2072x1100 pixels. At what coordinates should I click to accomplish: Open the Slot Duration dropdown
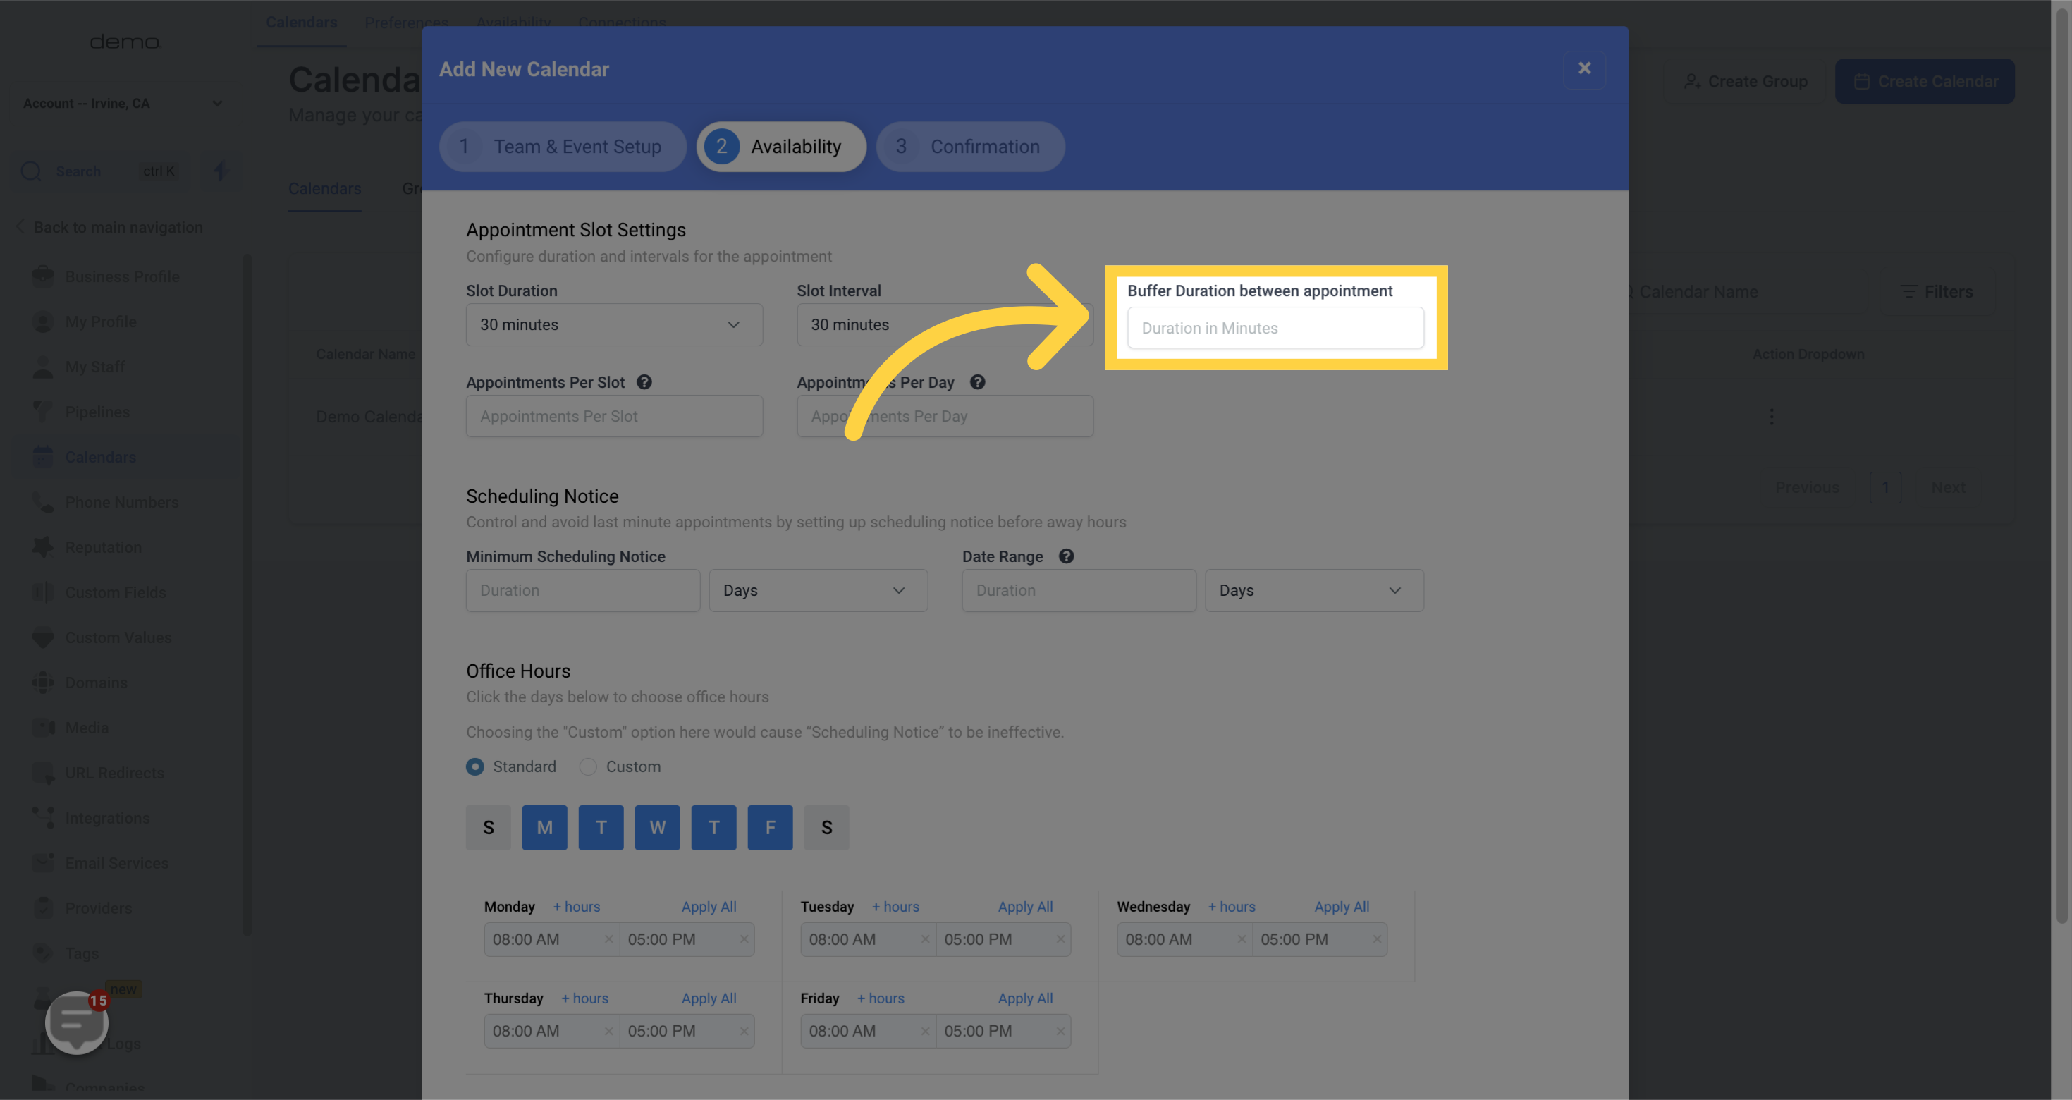click(614, 324)
